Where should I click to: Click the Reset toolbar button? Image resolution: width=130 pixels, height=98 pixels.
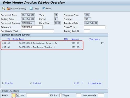point(47,9)
